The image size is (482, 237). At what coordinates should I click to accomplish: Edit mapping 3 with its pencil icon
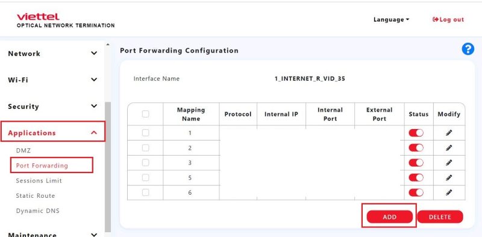449,162
